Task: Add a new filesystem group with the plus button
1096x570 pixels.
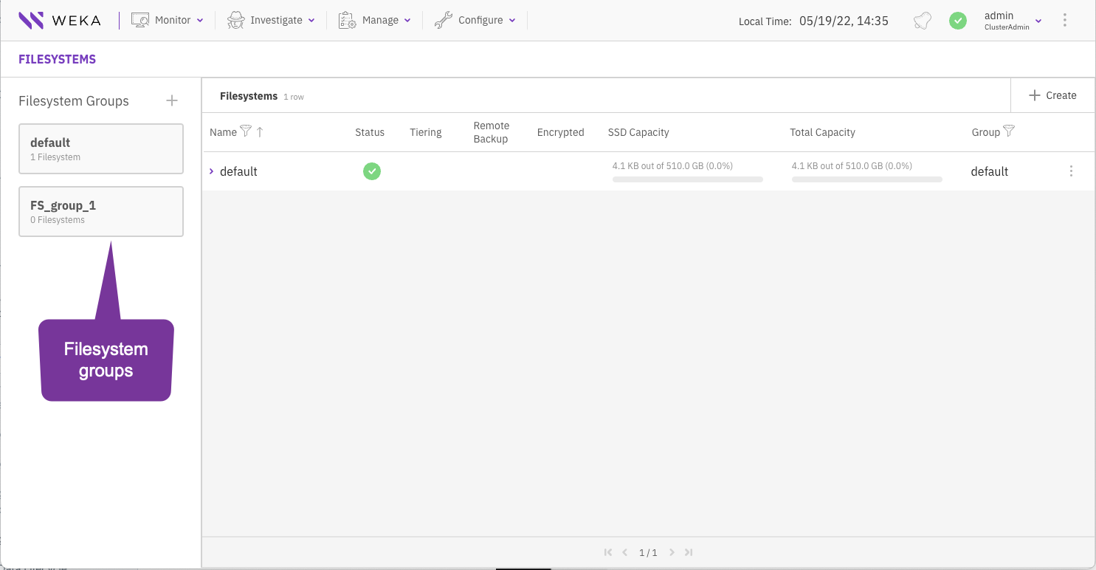Action: tap(172, 100)
